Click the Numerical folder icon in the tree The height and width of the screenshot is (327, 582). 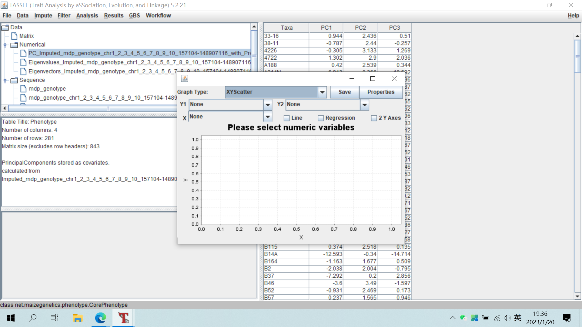[14, 45]
